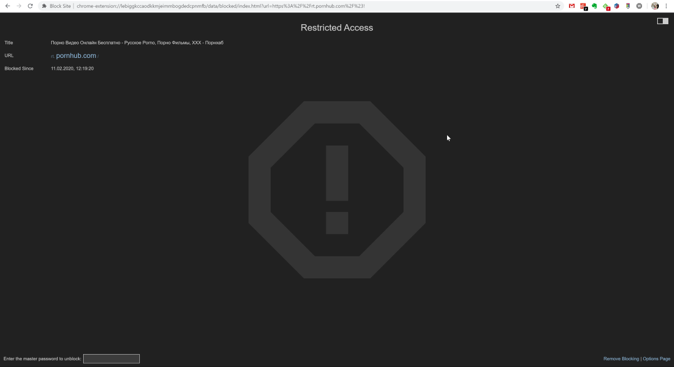Select the Russian page title text
This screenshot has width=674, height=367.
[x=137, y=43]
